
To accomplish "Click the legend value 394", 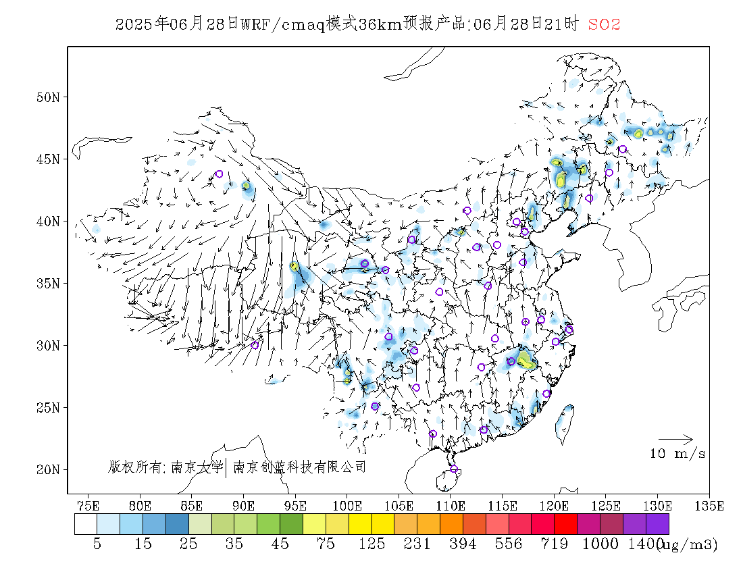I will [x=463, y=544].
